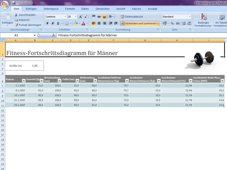Open Zwischenablage dialog launcher
The height and width of the screenshot is (170, 227).
tap(41, 29)
